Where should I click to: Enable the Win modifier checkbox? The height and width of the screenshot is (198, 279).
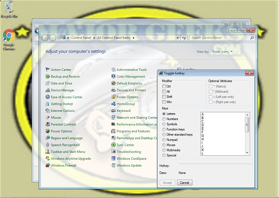164,102
